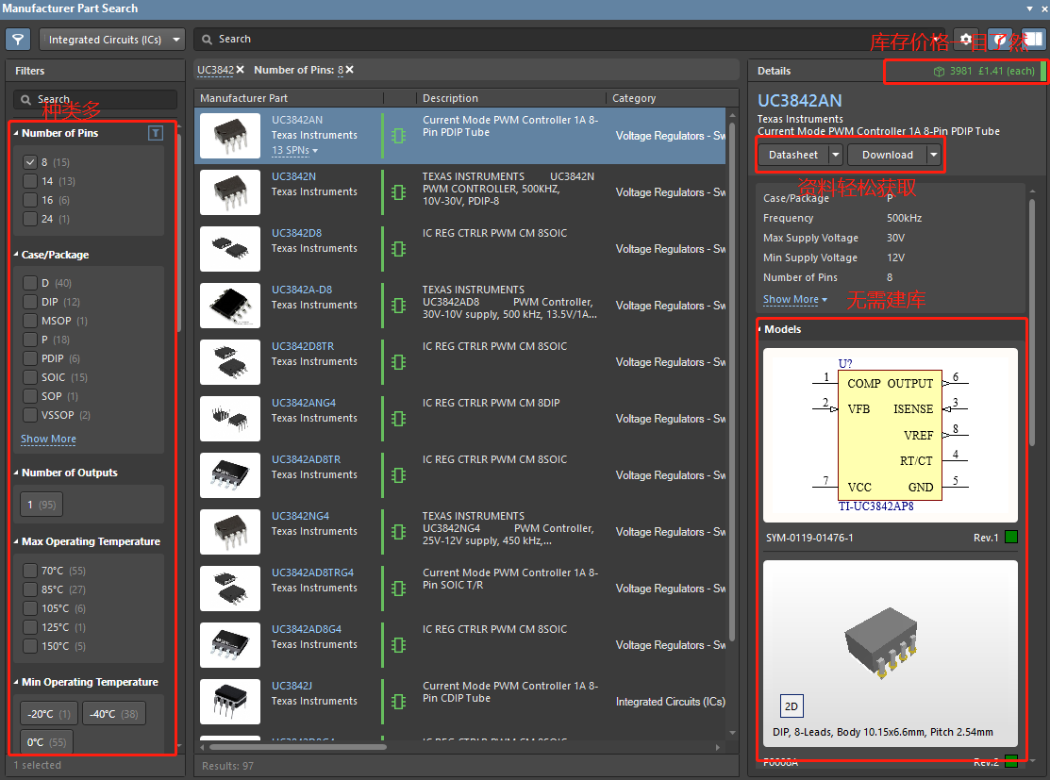The height and width of the screenshot is (780, 1050).
Task: Open the gear settings icon
Action: 966,40
